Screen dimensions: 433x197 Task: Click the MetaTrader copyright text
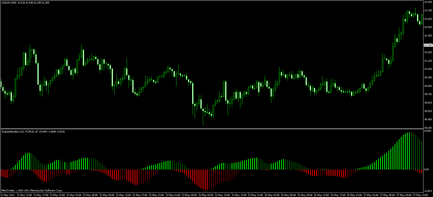point(32,191)
